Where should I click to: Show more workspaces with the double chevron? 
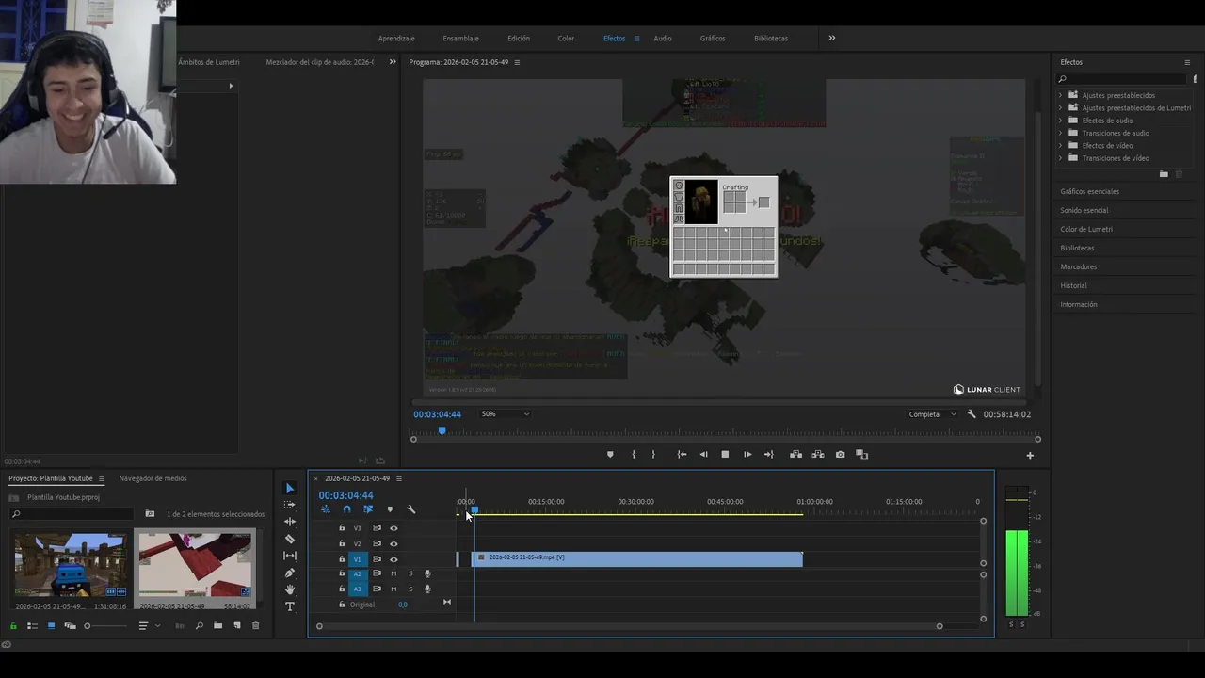pos(832,38)
